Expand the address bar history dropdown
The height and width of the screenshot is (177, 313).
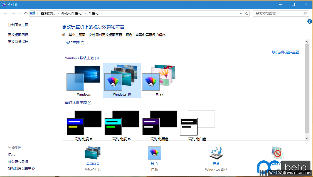coord(241,13)
